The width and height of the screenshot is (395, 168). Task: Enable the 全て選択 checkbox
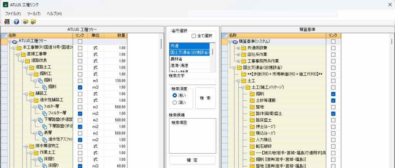click(x=194, y=36)
